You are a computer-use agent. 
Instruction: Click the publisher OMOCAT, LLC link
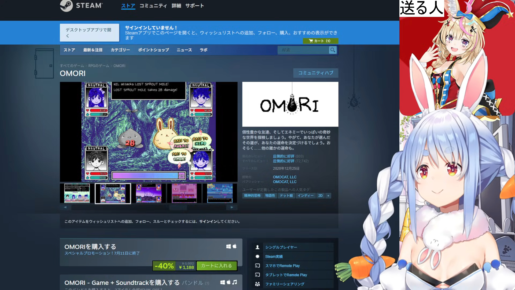pos(285,182)
